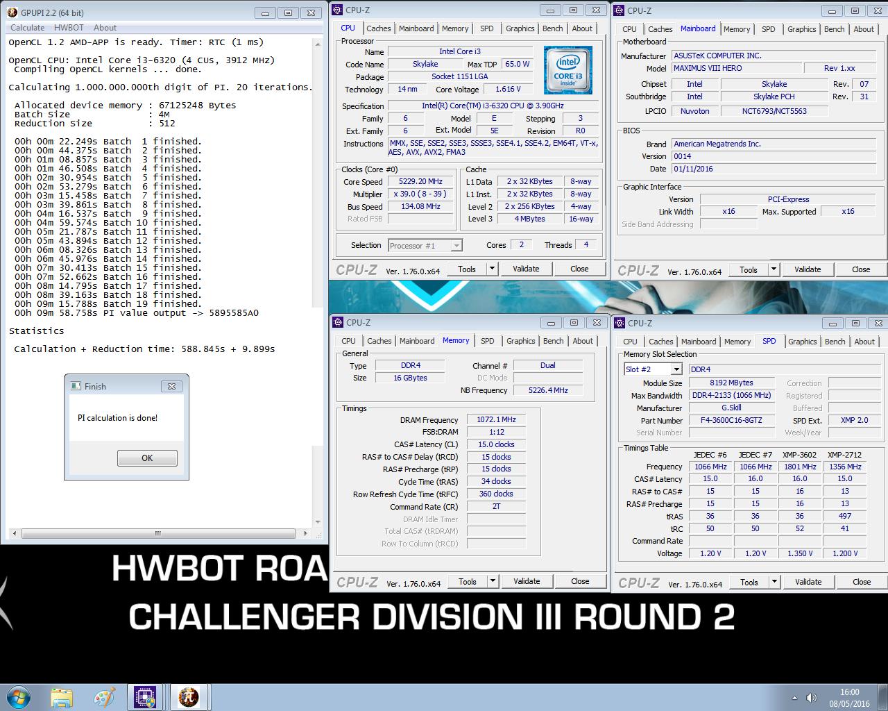Click CPU-Z title icon in Mainboard window
This screenshot has height=711, width=888.
619,10
